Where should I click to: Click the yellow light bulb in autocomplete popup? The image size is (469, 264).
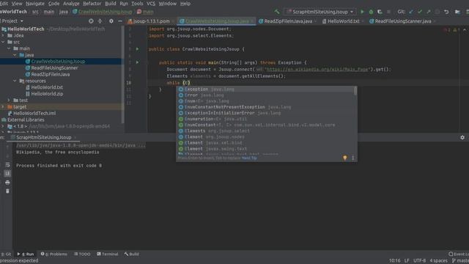(345, 158)
